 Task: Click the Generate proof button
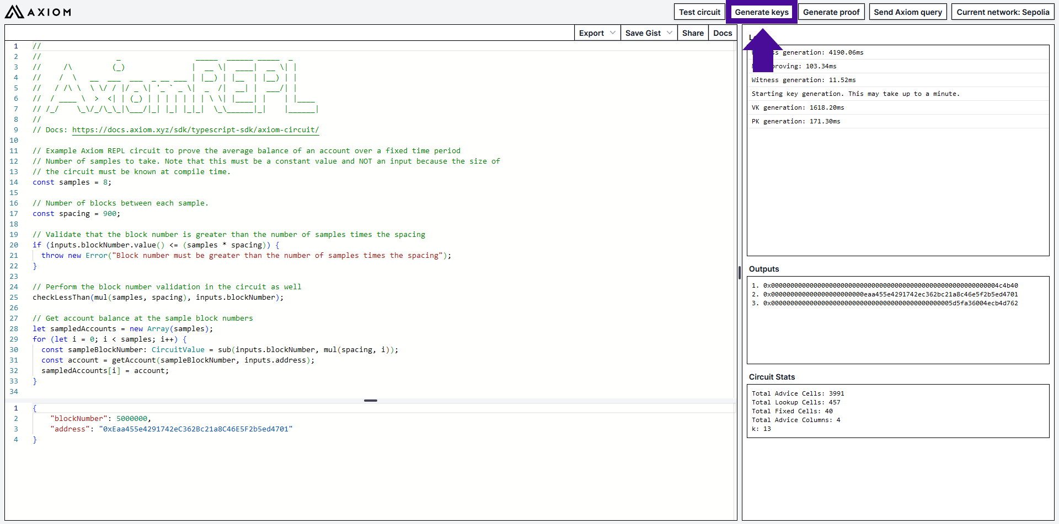831,12
